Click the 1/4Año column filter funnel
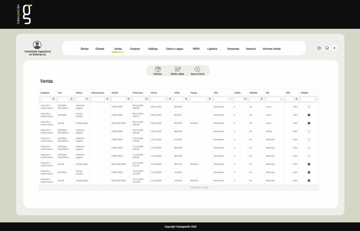 click(x=245, y=99)
